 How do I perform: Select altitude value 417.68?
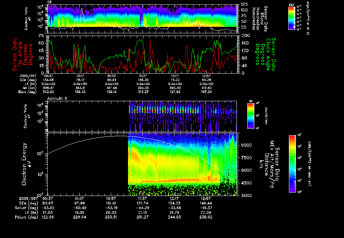pyautogui.click(x=112, y=88)
